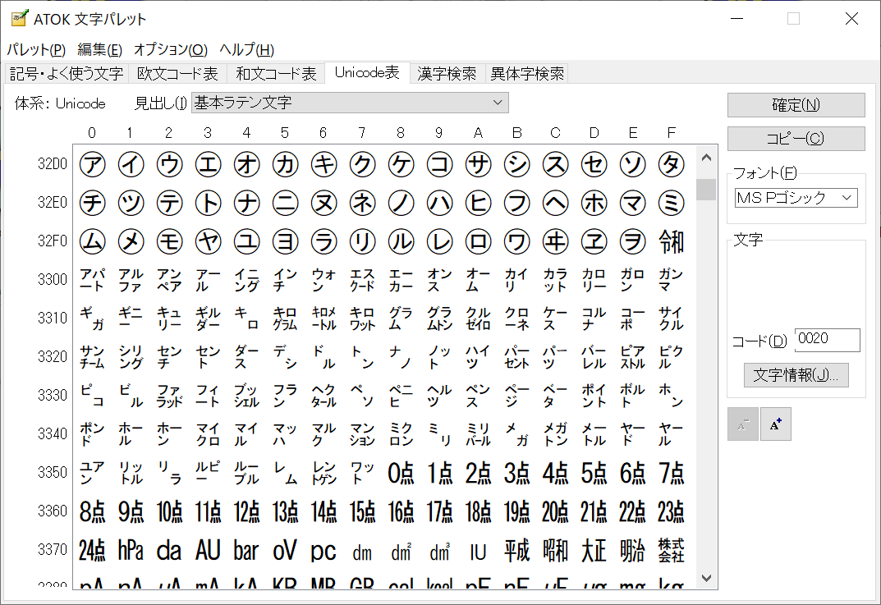This screenshot has height=605, width=881.
Task: Select the circled ア character in the grid
Action: tap(93, 164)
